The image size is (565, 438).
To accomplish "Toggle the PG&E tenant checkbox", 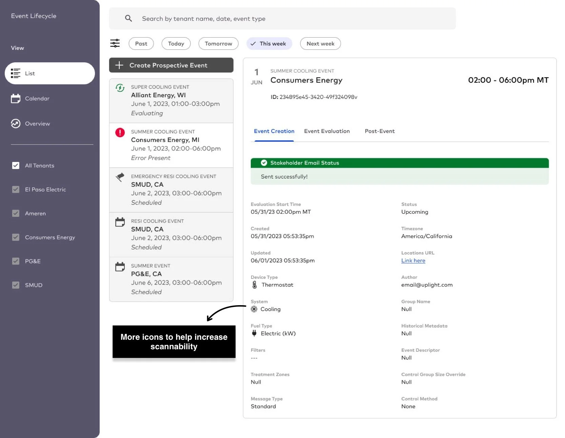I will tap(16, 261).
